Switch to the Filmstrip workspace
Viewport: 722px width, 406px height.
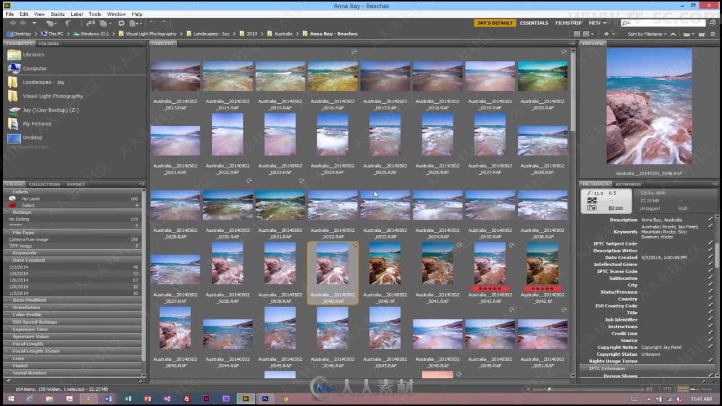568,23
